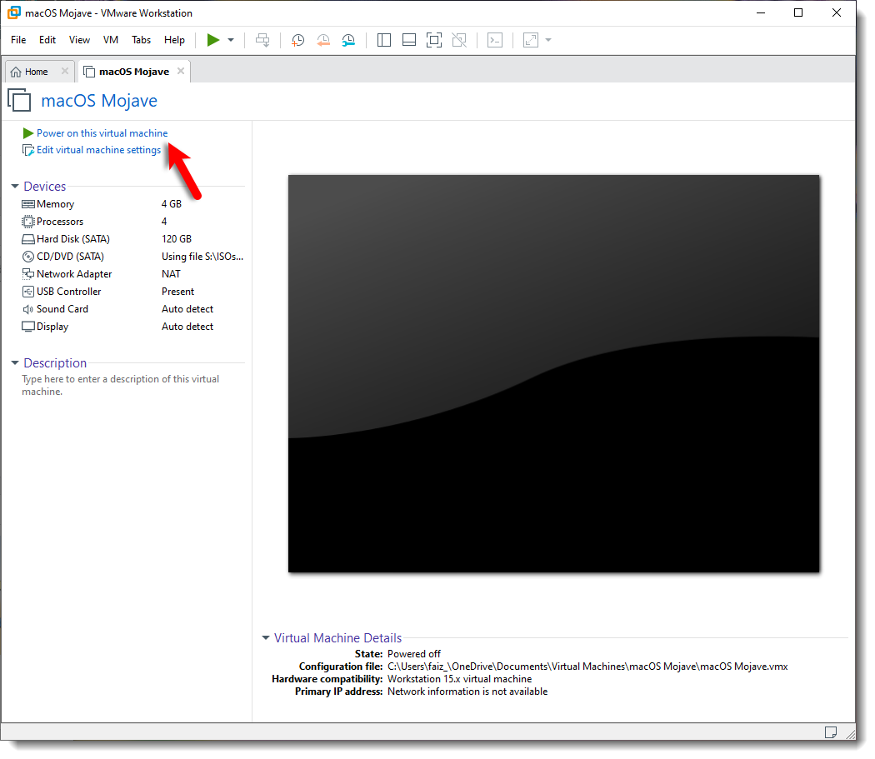The image size is (875, 759).
Task: Click the configuration file path text
Action: [x=587, y=667]
